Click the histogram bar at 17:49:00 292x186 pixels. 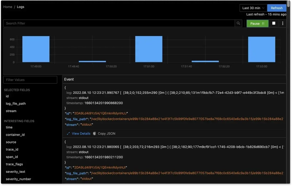point(36,49)
